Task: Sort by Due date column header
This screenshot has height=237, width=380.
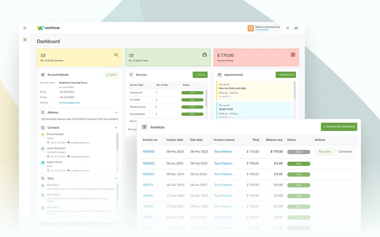Action: 196,140
